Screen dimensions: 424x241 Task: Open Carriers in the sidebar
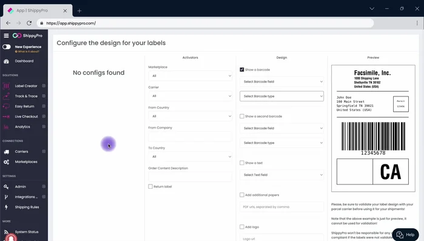pyautogui.click(x=21, y=152)
